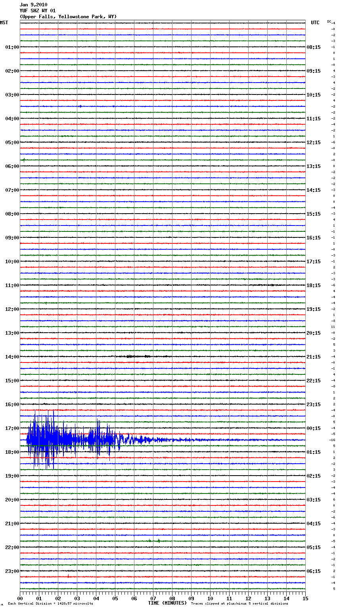Image resolution: width=337 pixels, height=609 pixels.
Task: Click the 14:15 UTC time label
Action: coord(314,190)
